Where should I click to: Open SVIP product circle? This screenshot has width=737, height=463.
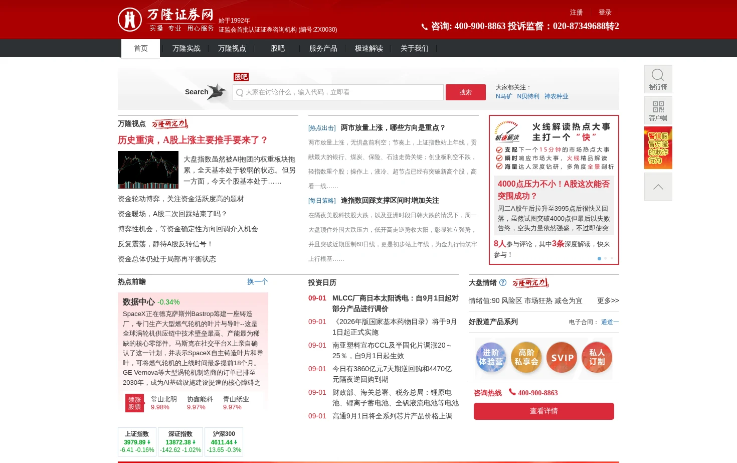(562, 358)
